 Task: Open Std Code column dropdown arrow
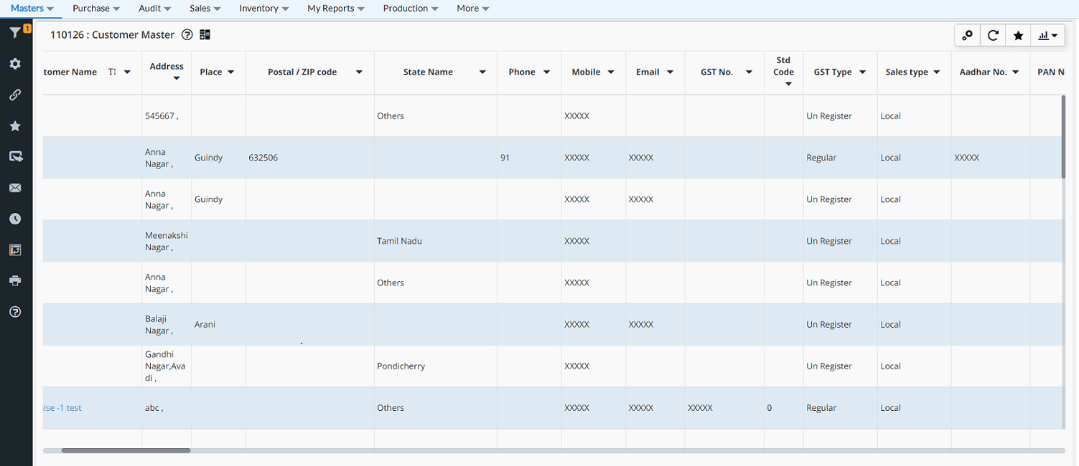[x=788, y=84]
